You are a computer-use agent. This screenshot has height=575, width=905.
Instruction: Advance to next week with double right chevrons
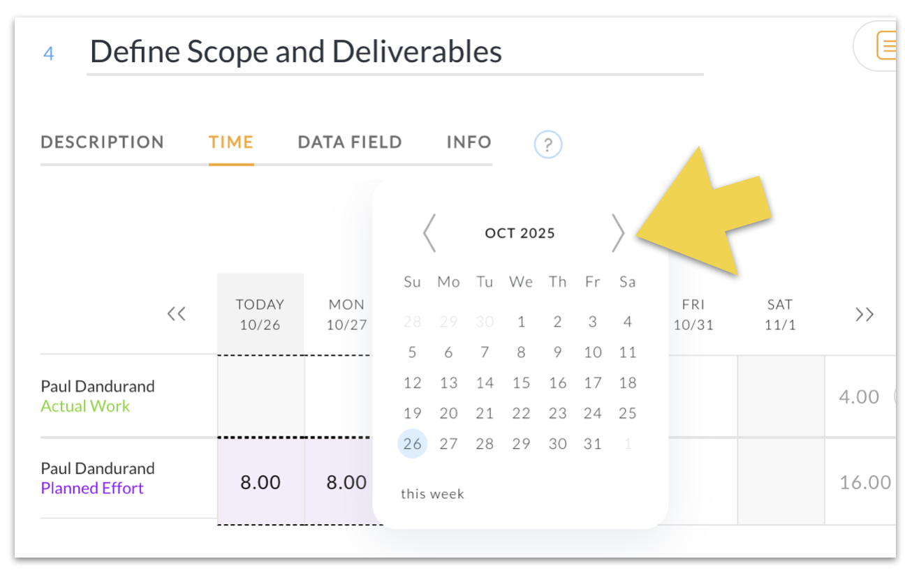click(x=864, y=314)
